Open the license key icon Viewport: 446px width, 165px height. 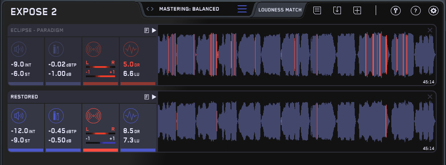tap(395, 11)
